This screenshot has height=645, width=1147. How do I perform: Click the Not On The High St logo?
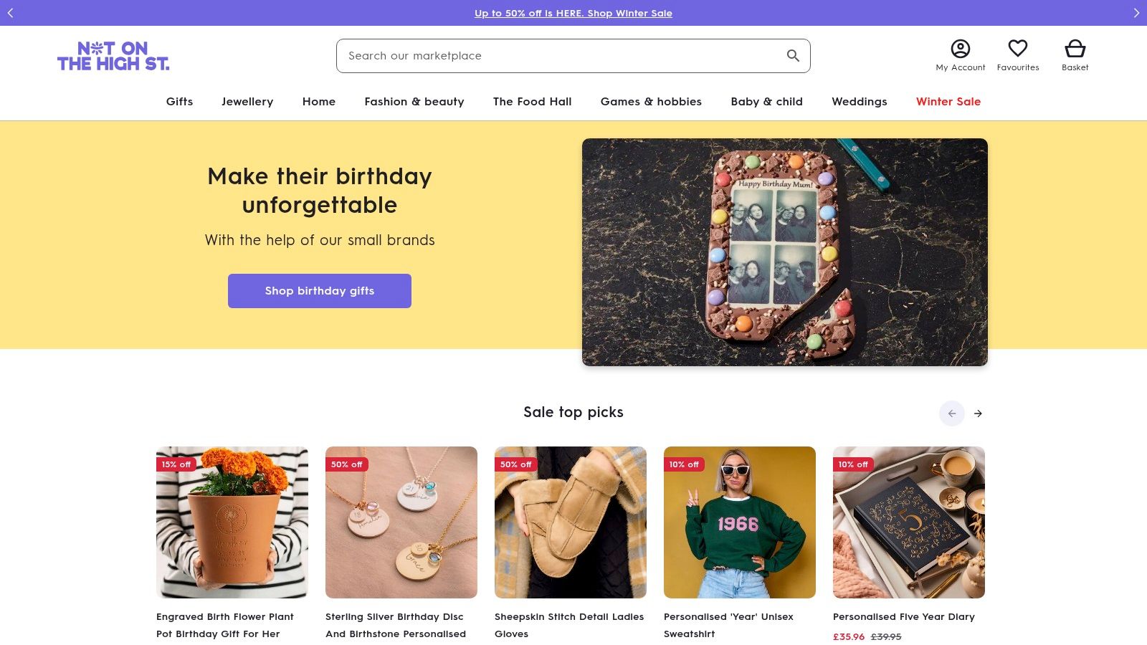[x=113, y=56]
